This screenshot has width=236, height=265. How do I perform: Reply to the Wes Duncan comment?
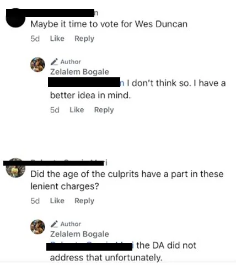[x=84, y=39]
